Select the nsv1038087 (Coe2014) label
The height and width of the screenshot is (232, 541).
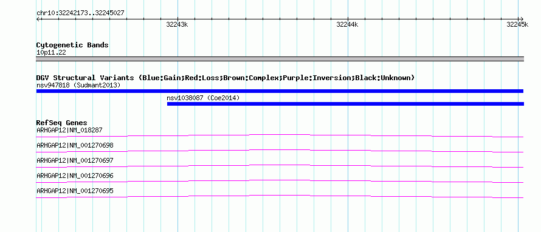(203, 98)
